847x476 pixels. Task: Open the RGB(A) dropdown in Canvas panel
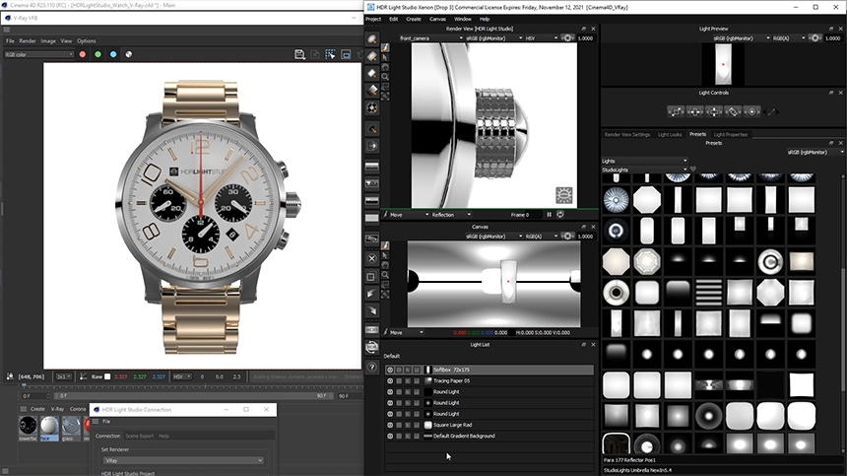542,237
